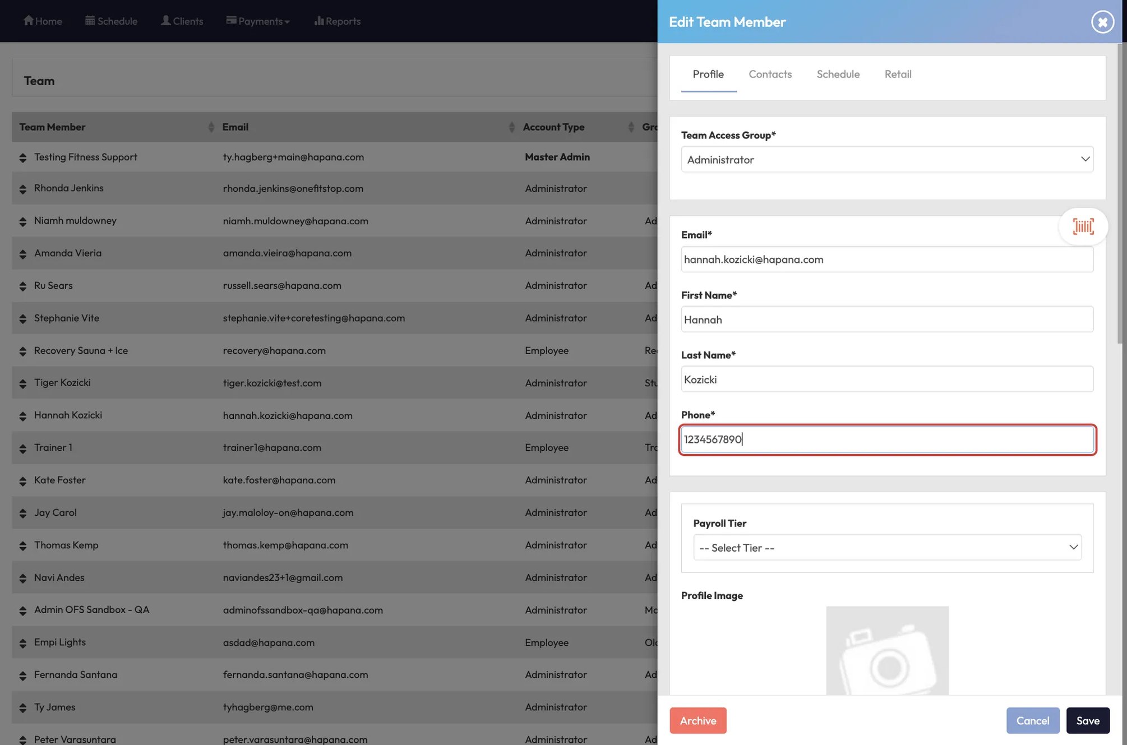Click the reorder handle for Tiger Kozicki

click(22, 384)
